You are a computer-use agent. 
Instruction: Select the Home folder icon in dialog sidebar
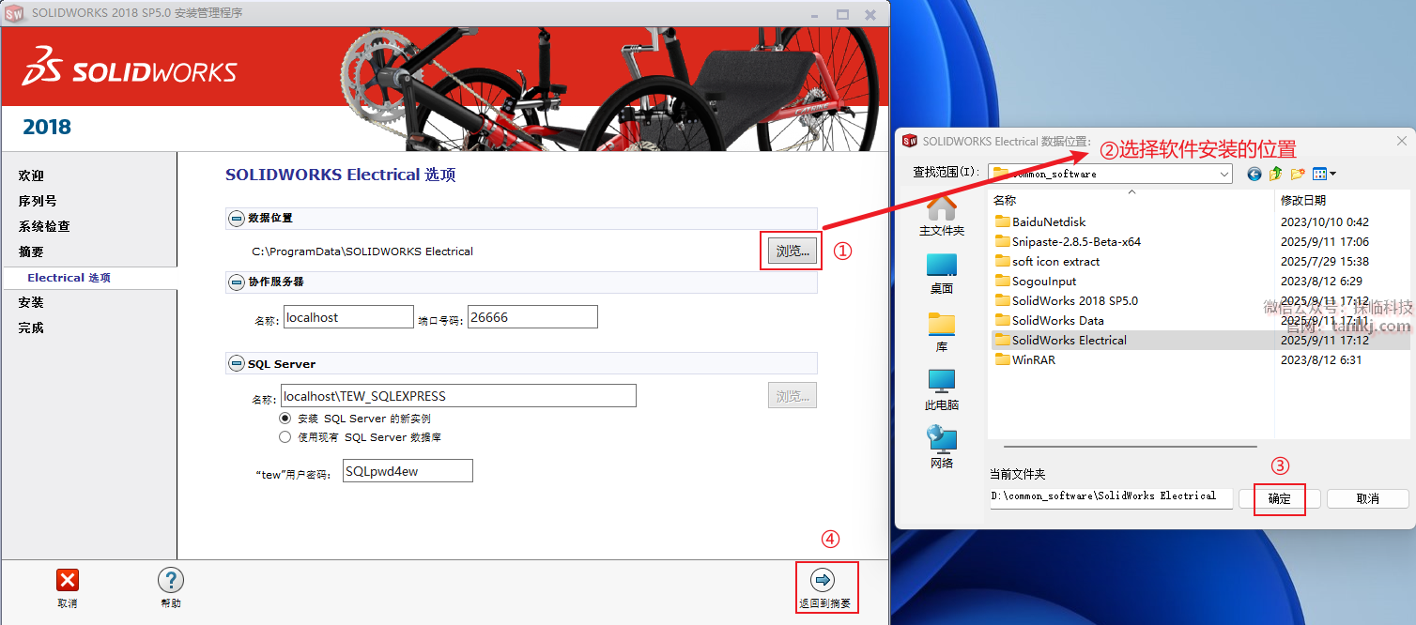coord(942,206)
